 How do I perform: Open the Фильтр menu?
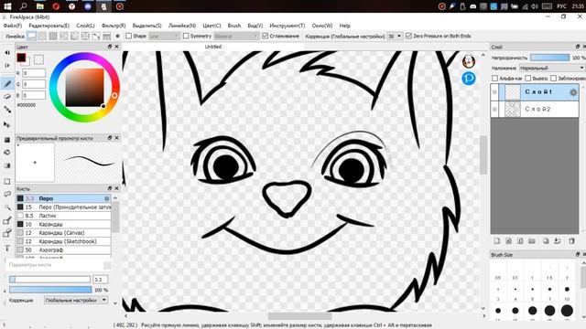pyautogui.click(x=114, y=26)
